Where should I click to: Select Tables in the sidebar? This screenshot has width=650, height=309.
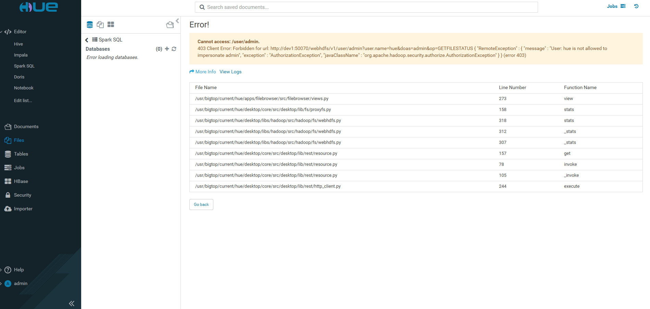coord(21,154)
